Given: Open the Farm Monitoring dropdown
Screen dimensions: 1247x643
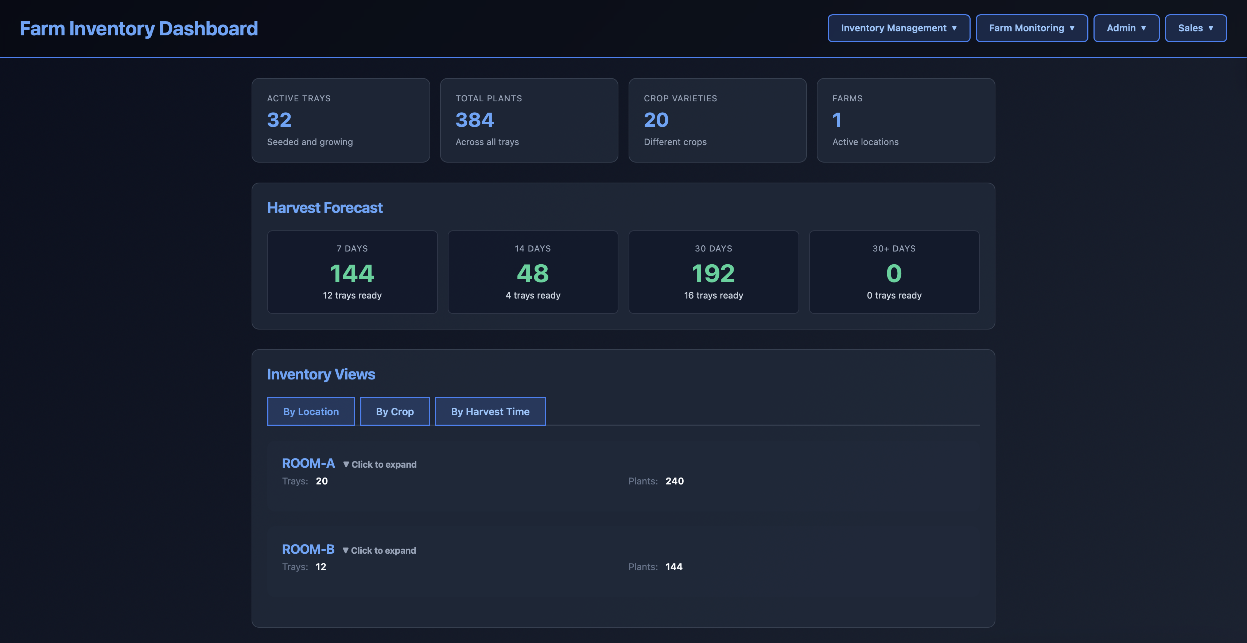Looking at the screenshot, I should tap(1032, 28).
